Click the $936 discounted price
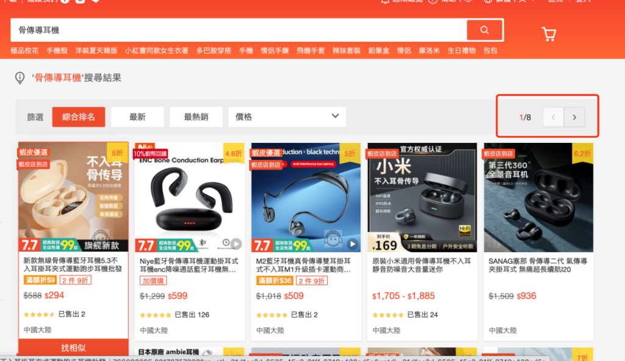625x361 pixels. (x=527, y=296)
